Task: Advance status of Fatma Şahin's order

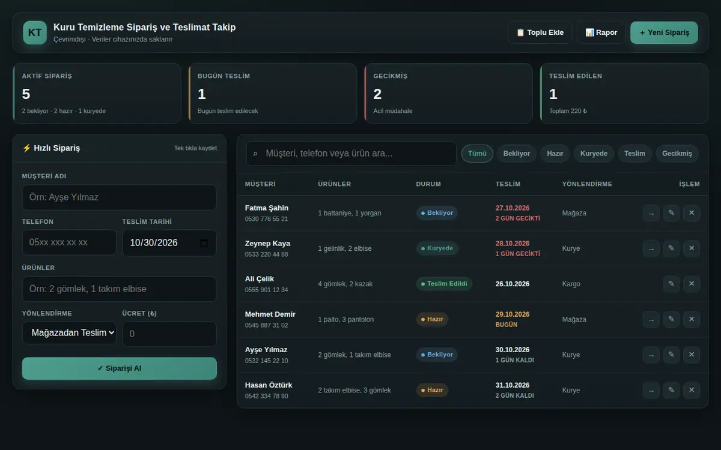Action: tap(651, 213)
